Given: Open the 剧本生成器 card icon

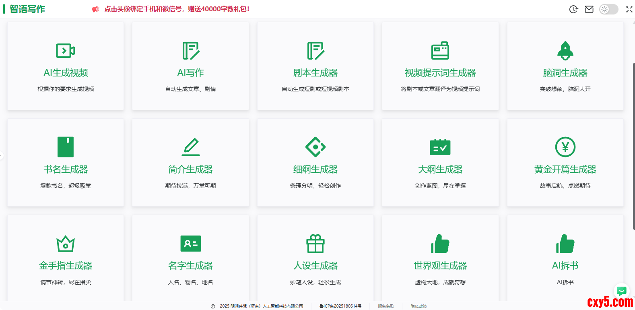Looking at the screenshot, I should point(315,51).
